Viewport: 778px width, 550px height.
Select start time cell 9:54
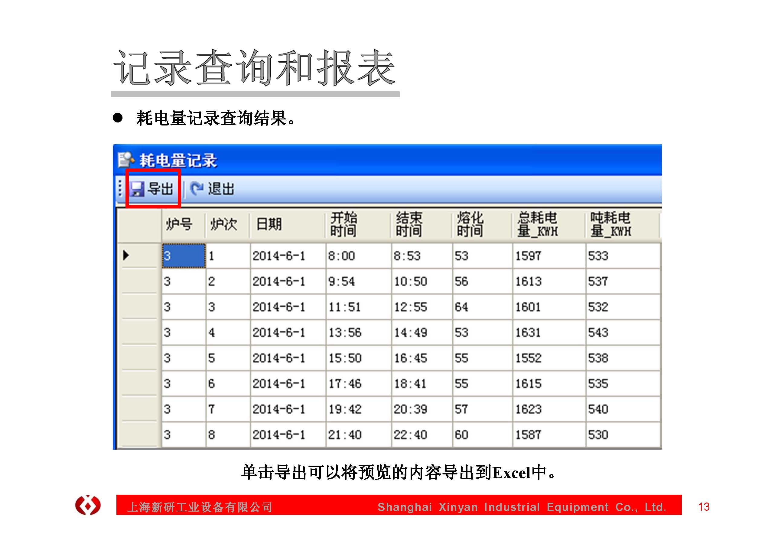pyautogui.click(x=359, y=282)
